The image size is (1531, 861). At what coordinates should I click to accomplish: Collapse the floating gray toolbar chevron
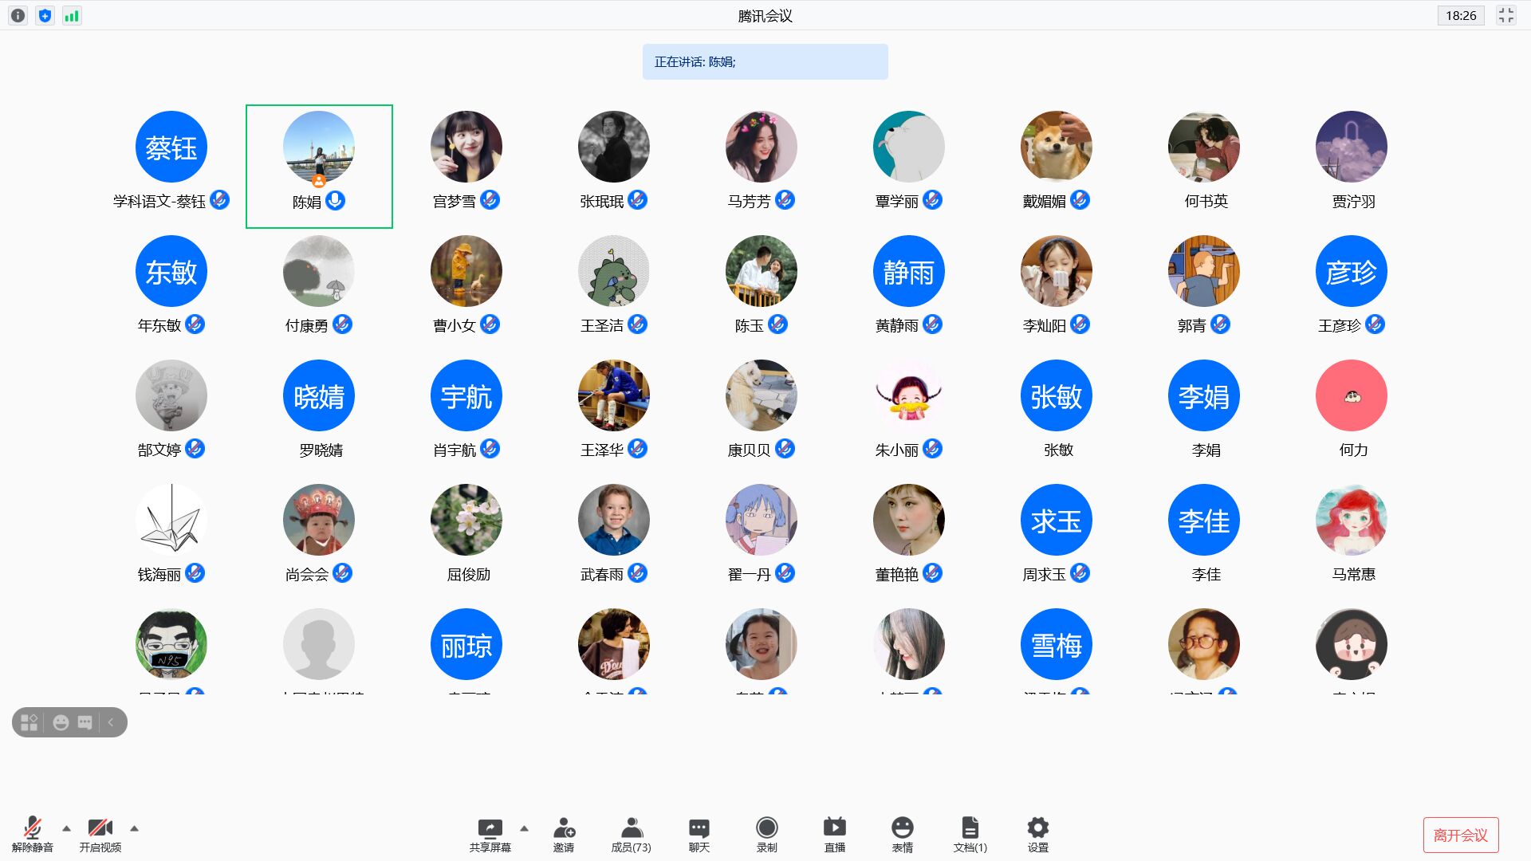111,722
